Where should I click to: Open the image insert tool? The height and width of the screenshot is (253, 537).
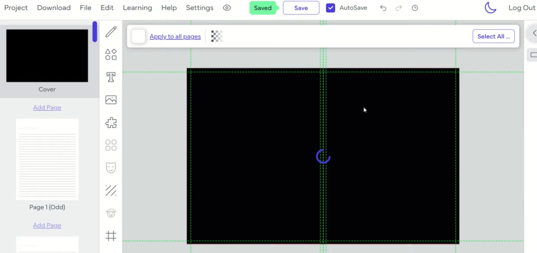111,100
